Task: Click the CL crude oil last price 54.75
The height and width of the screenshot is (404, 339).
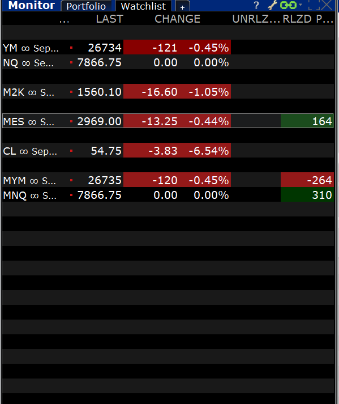Action: click(x=106, y=151)
